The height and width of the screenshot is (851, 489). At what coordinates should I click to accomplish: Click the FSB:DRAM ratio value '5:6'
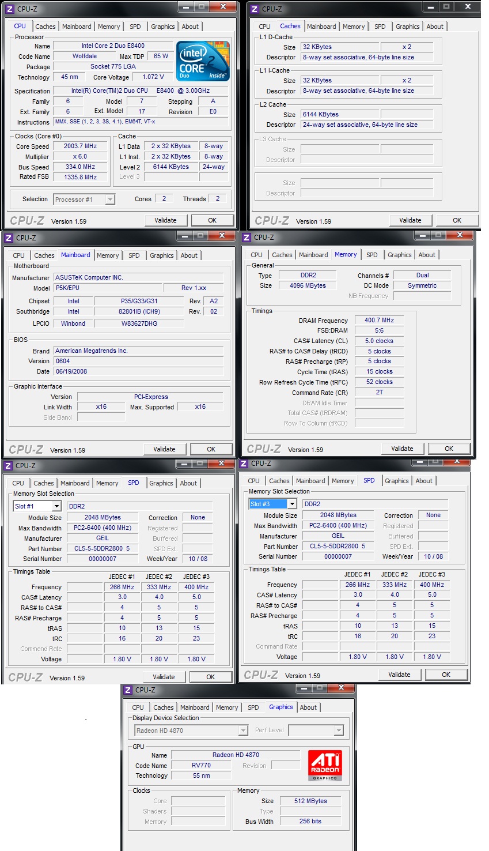point(380,330)
